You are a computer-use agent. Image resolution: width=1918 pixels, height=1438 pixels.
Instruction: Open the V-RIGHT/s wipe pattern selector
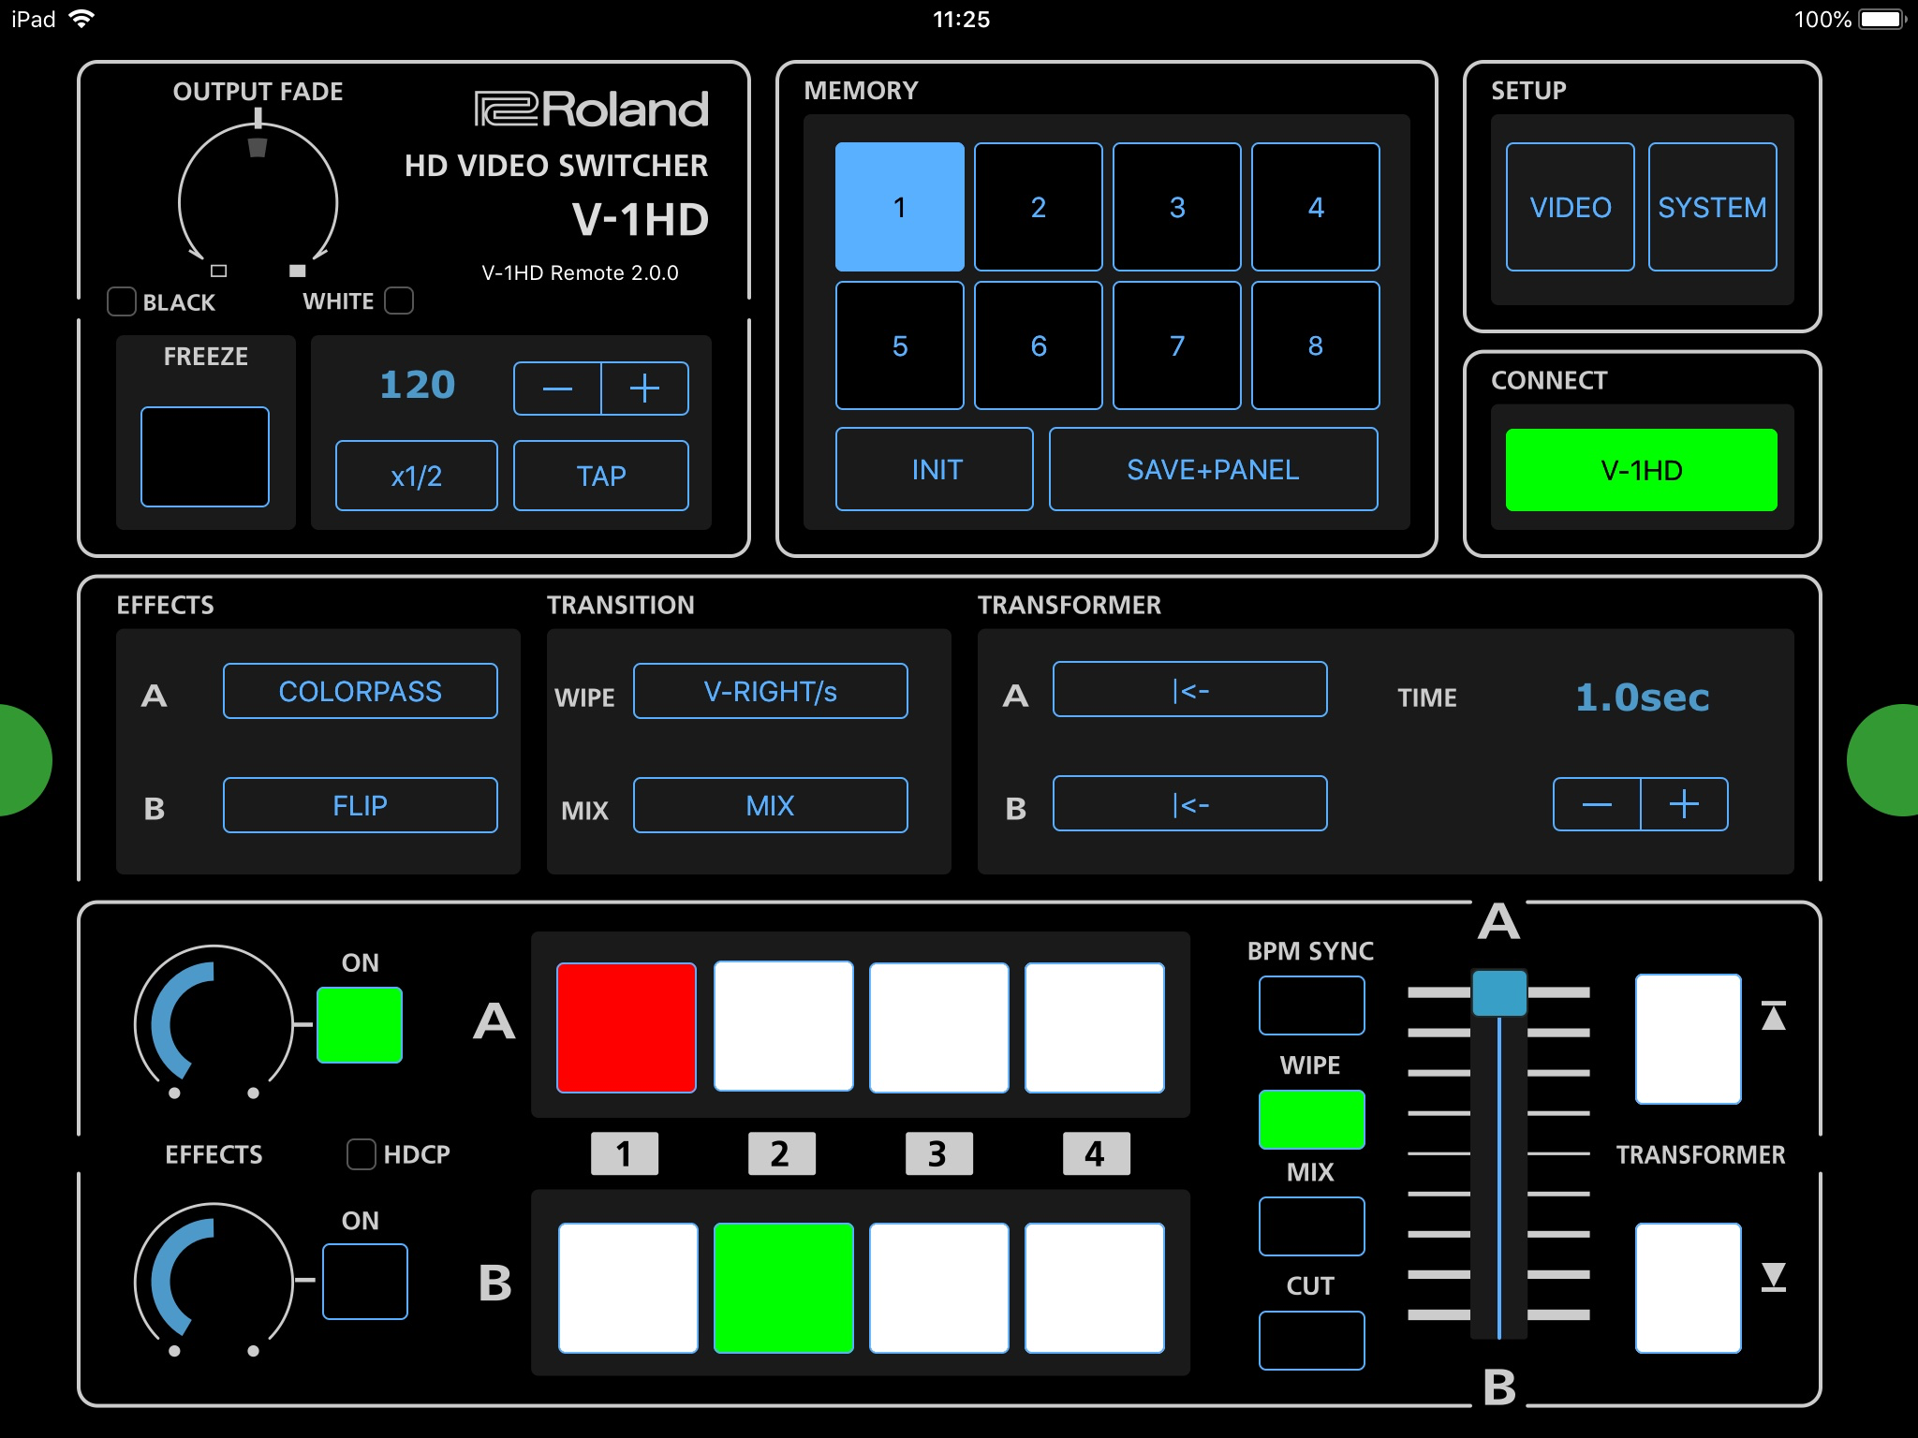click(x=770, y=691)
